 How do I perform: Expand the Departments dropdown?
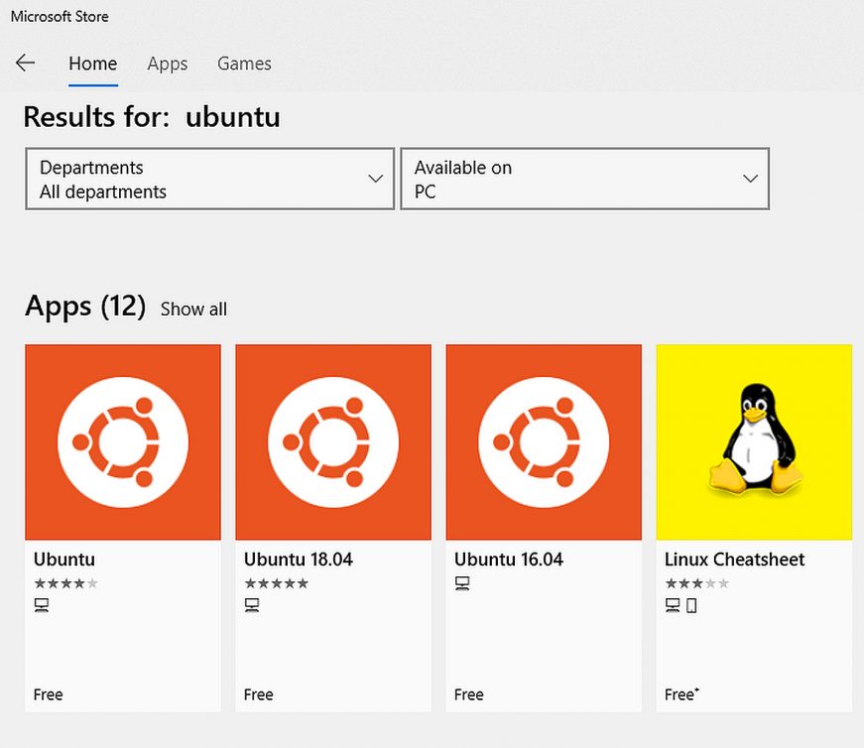click(210, 179)
